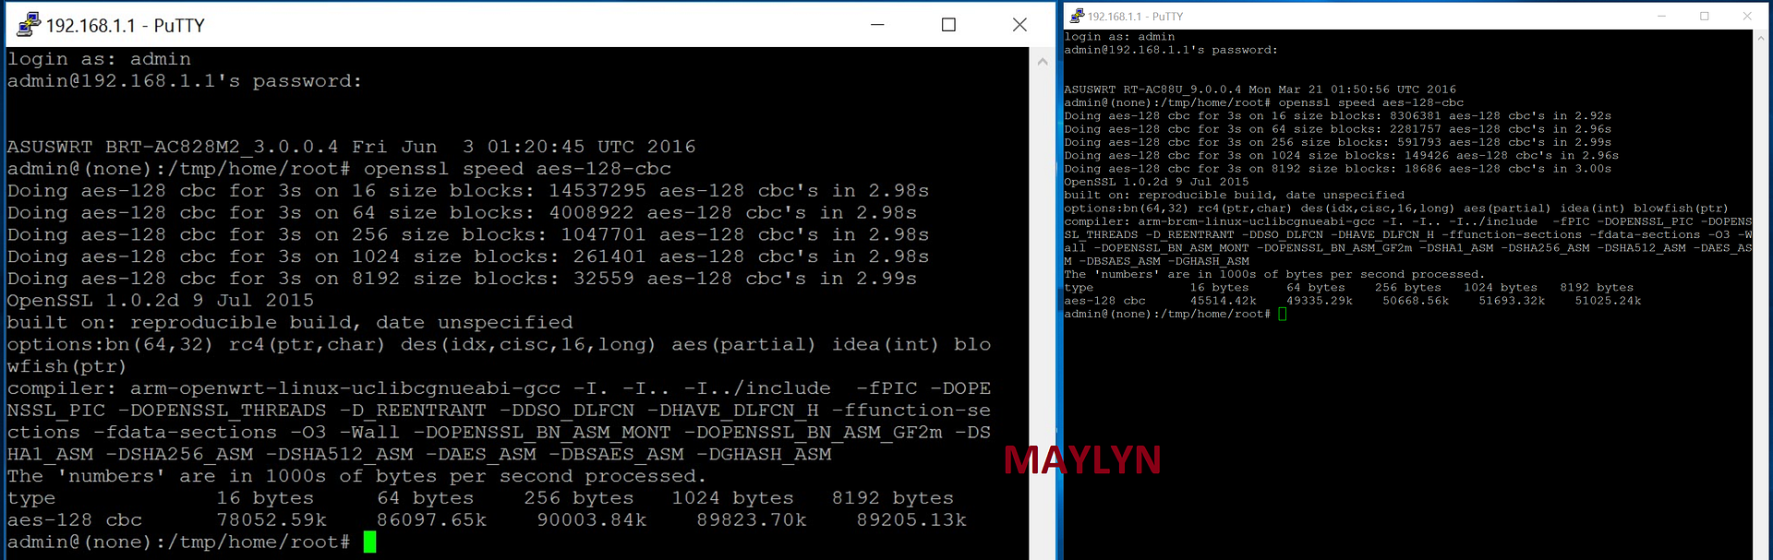The height and width of the screenshot is (560, 1773).
Task: Click the ASUSWRT BRT-AC828M2 banner line
Action: pos(351,147)
